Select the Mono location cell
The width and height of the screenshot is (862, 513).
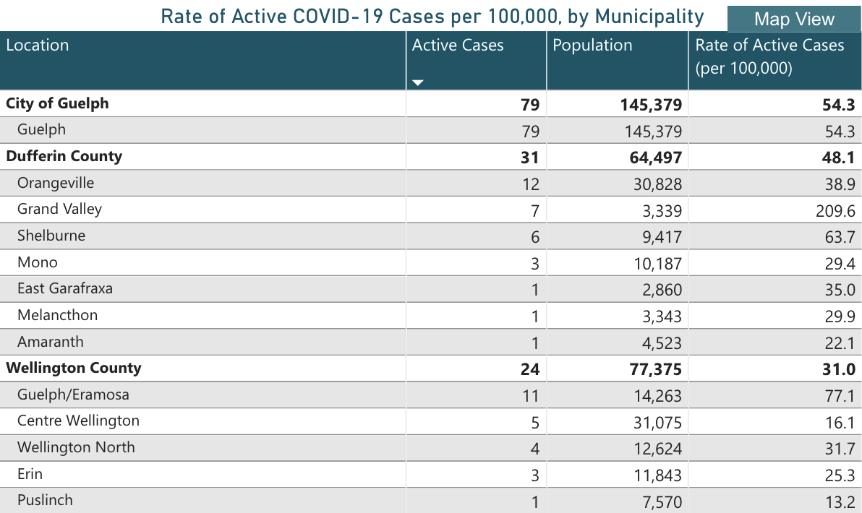[x=37, y=262]
